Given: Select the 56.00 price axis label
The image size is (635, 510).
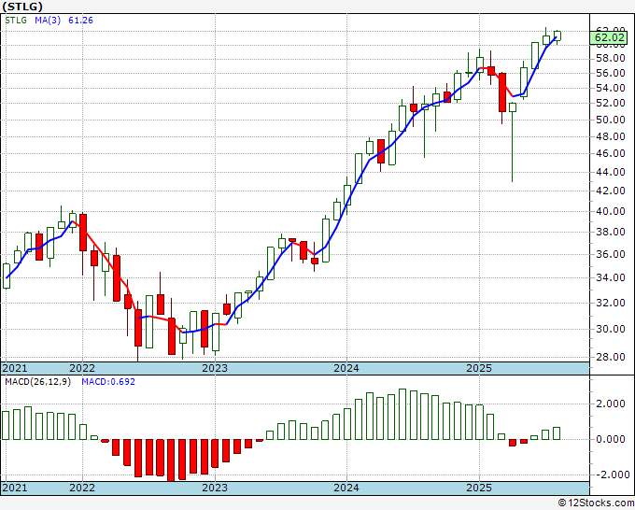Looking at the screenshot, I should tap(611, 73).
